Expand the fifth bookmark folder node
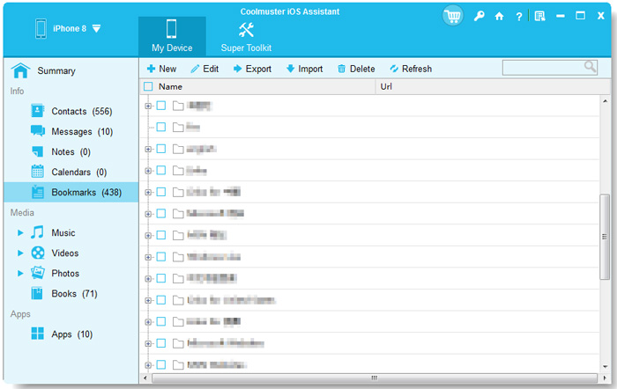This screenshot has width=617, height=389. tap(148, 193)
